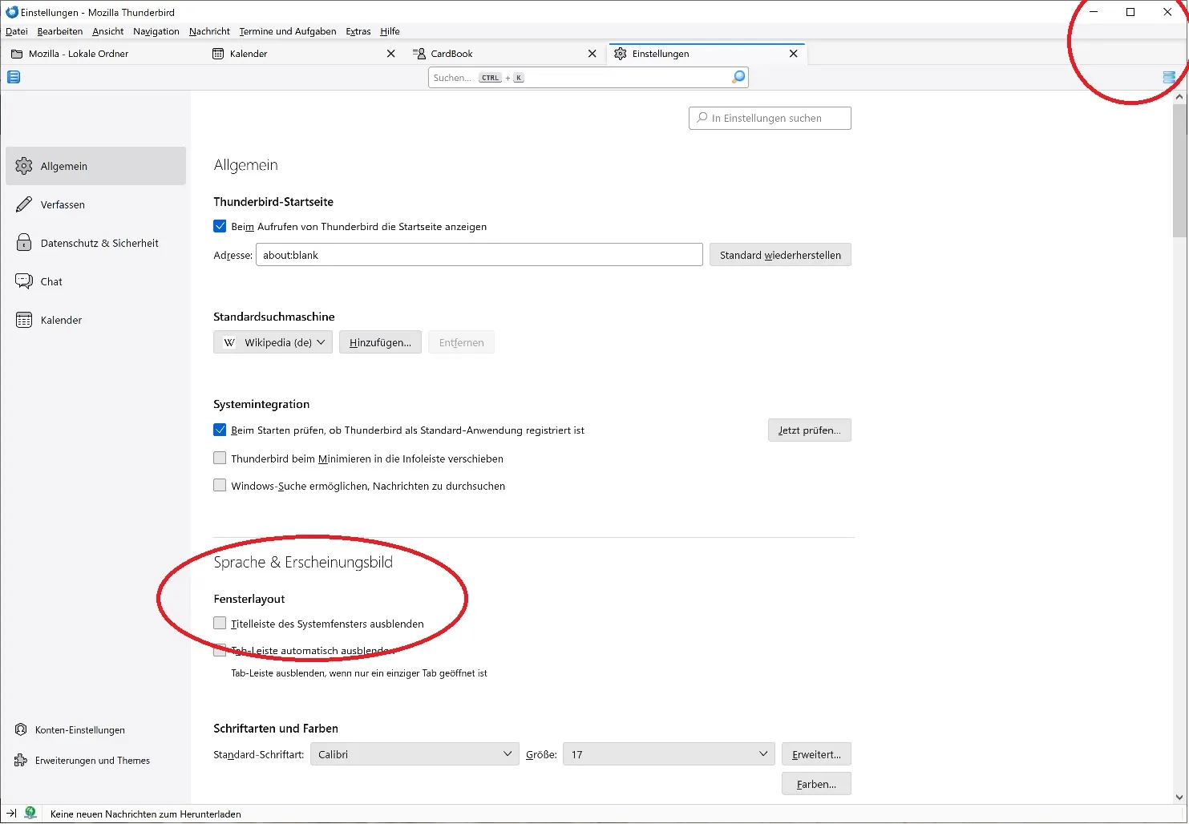
Task: Open the Ansicht menu
Action: (108, 31)
